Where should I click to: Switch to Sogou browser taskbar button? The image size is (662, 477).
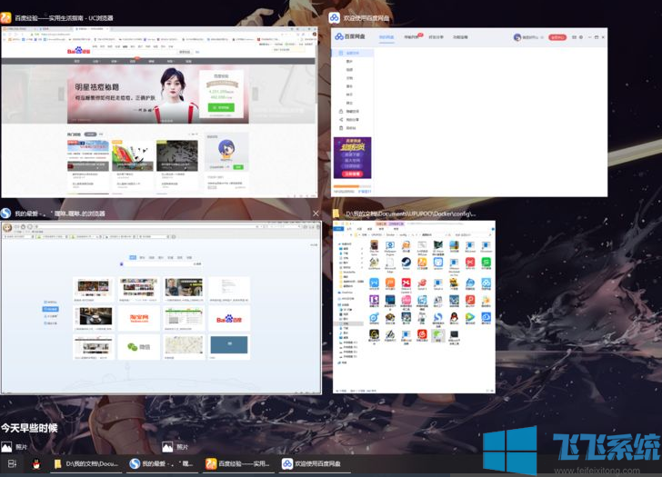[x=162, y=464]
